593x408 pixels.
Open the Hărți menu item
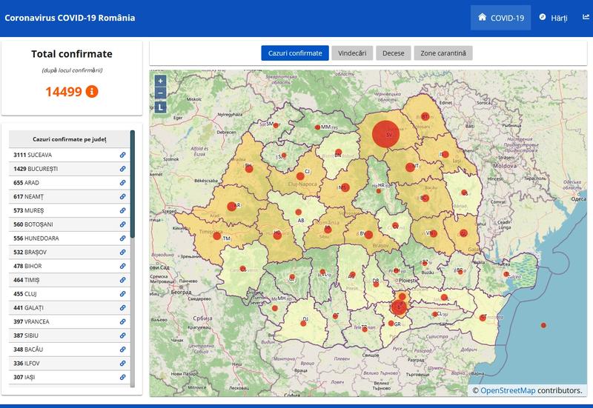[553, 18]
